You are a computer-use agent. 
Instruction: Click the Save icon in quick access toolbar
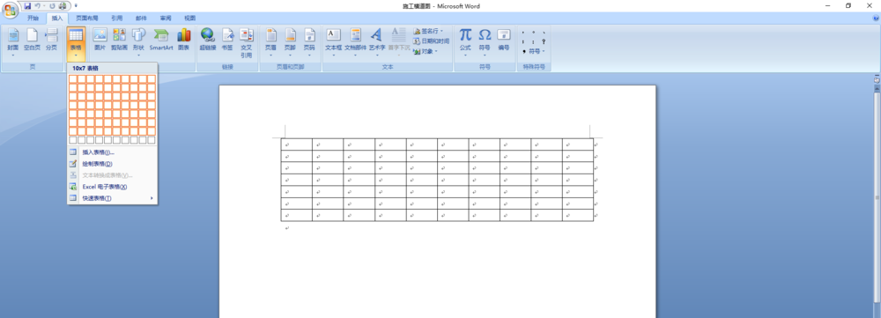tap(27, 5)
